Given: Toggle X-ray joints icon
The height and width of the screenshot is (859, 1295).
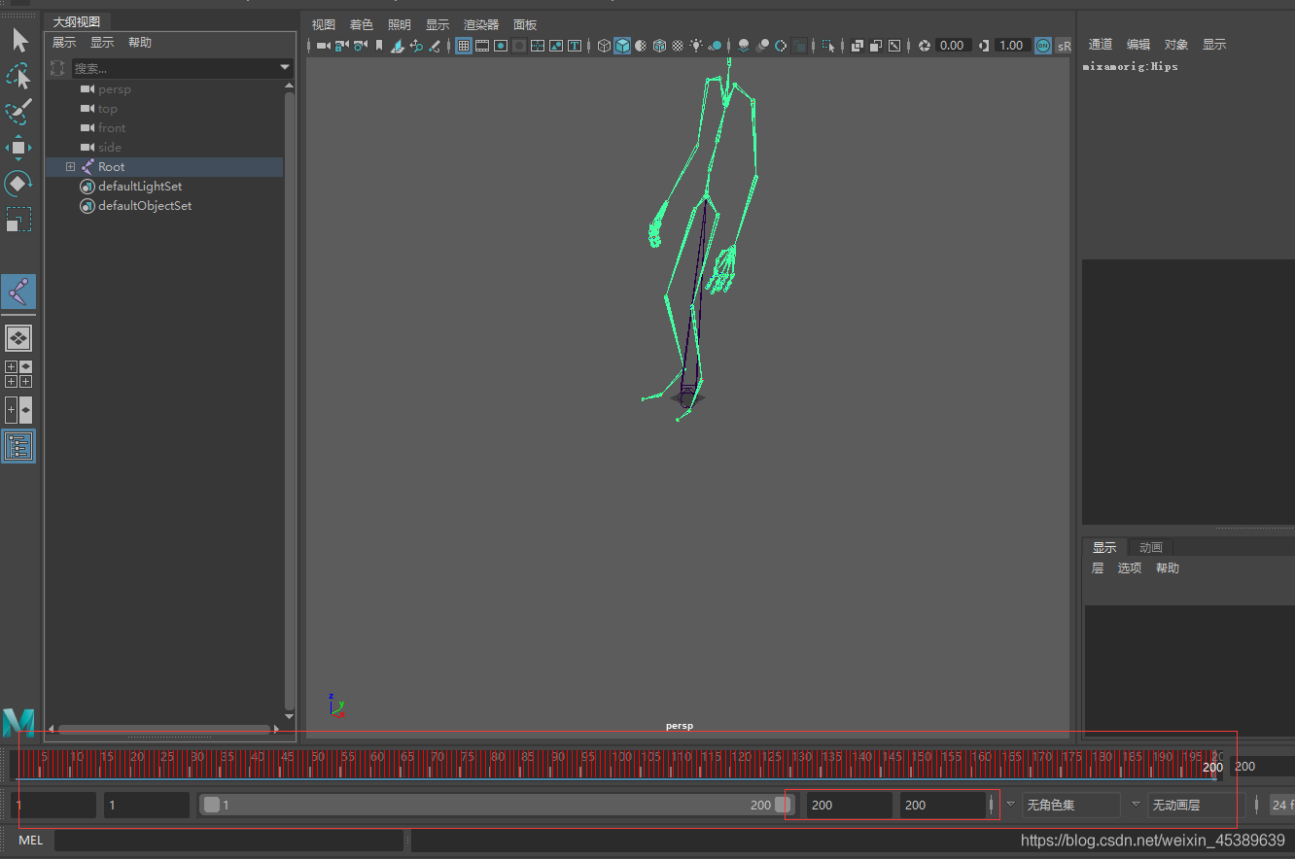Looking at the screenshot, I should coord(894,46).
